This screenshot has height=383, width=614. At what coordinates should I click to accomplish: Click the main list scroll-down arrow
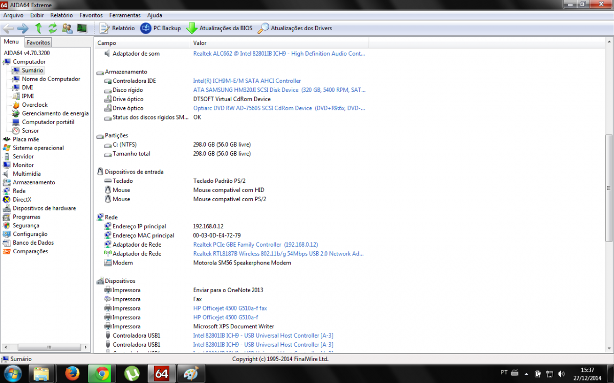[x=609, y=348]
